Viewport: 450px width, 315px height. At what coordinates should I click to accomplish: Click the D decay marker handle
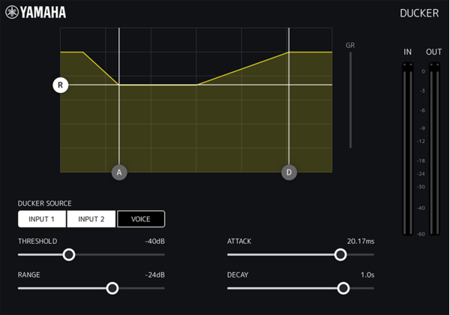pos(289,172)
